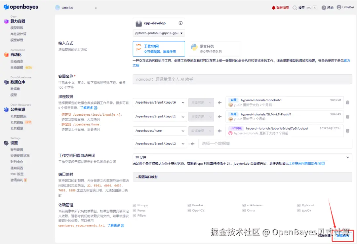357x244 pixels.
Task: Toggle the Pandas dependency checkbox
Action: (189, 205)
